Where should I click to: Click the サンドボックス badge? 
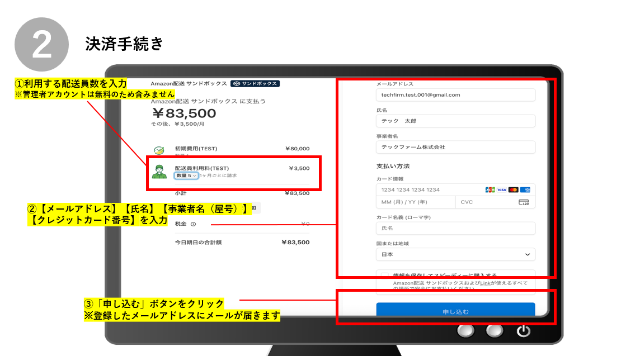click(x=255, y=84)
